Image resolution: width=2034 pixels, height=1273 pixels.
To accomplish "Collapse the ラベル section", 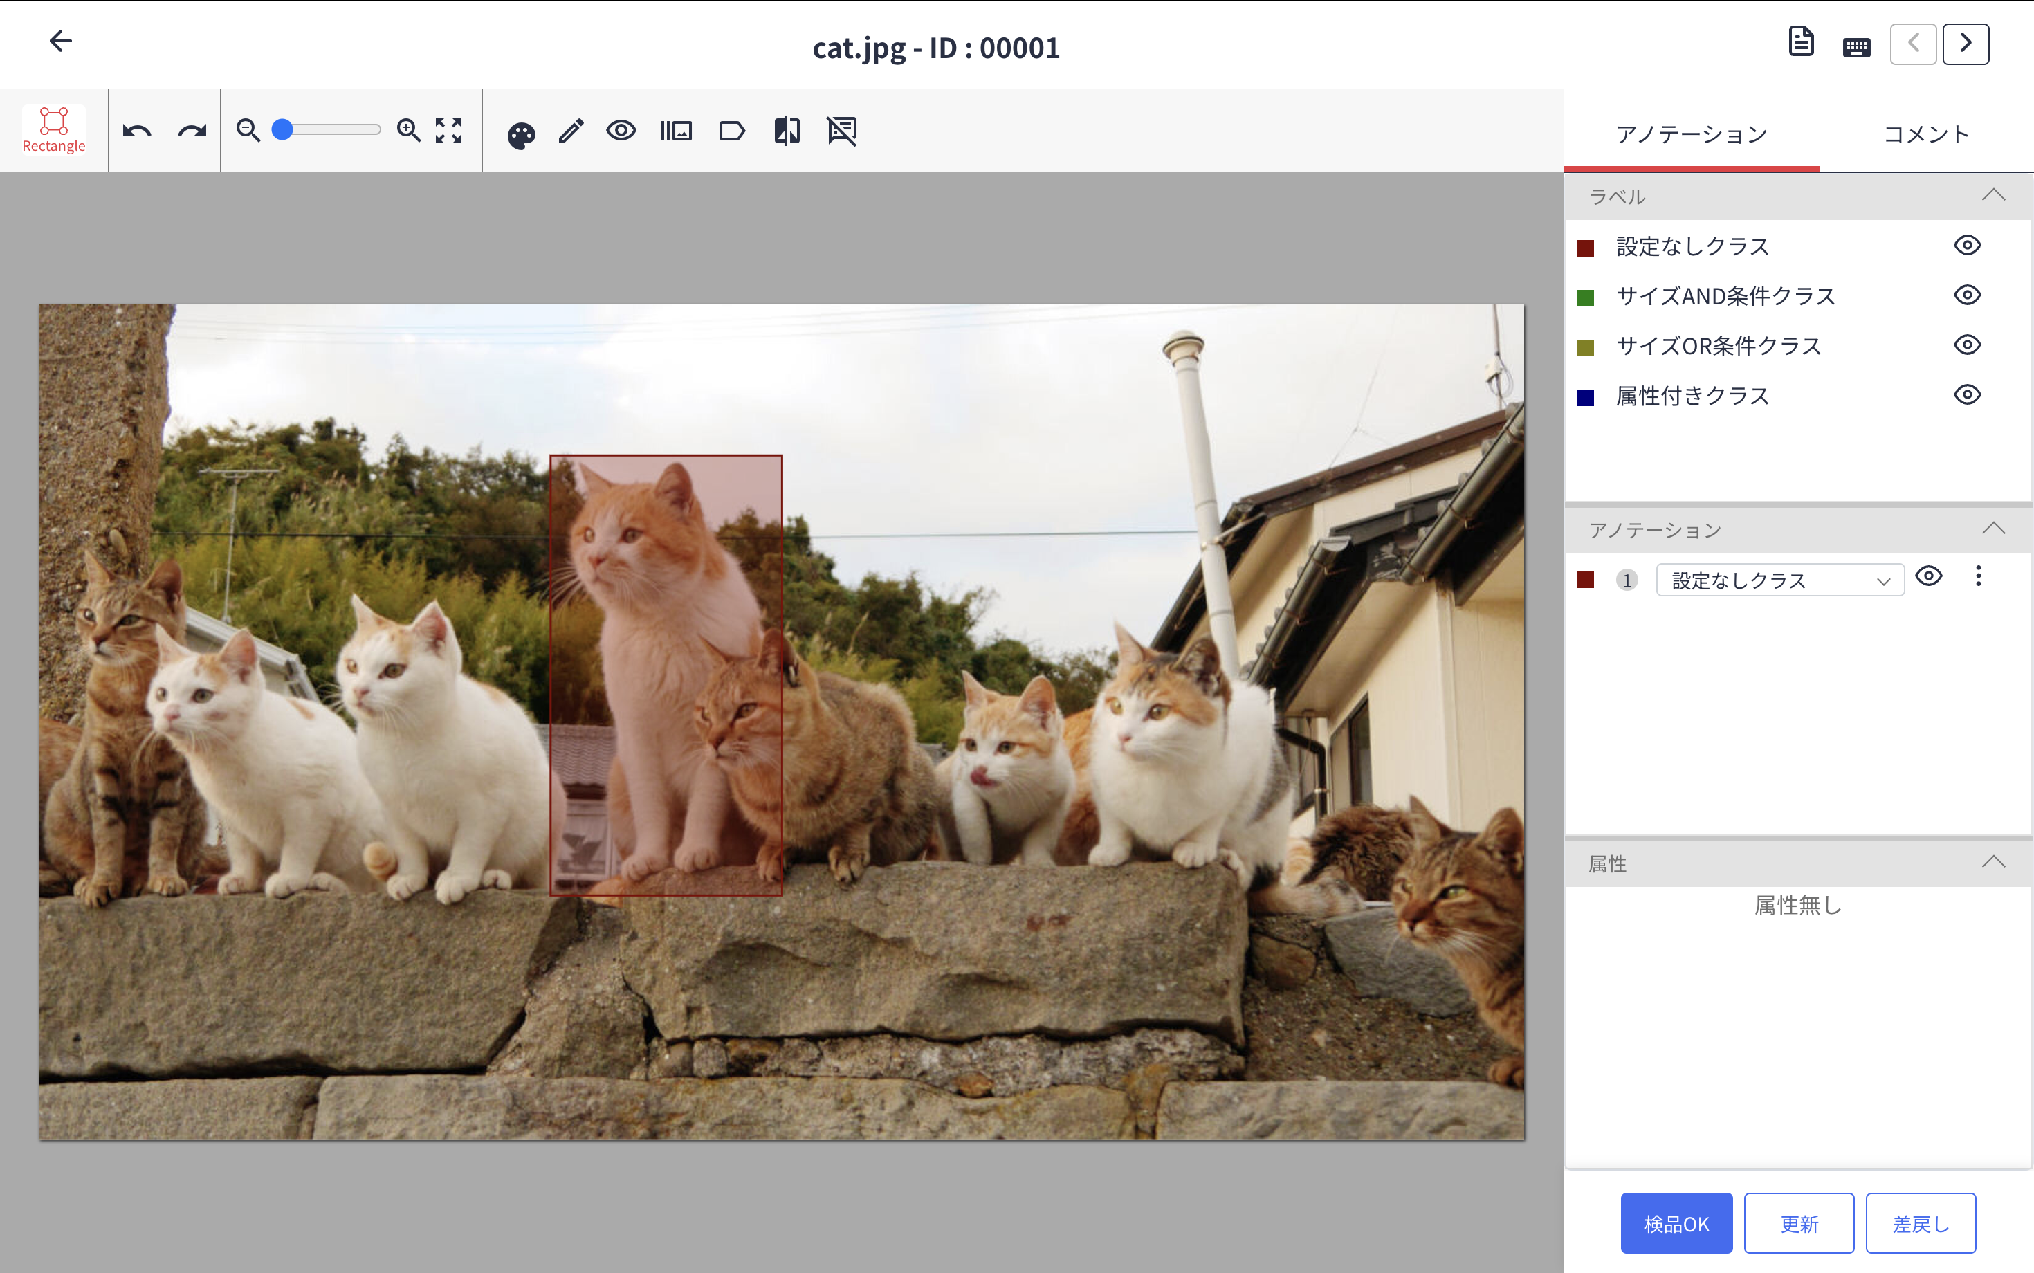I will point(1992,195).
